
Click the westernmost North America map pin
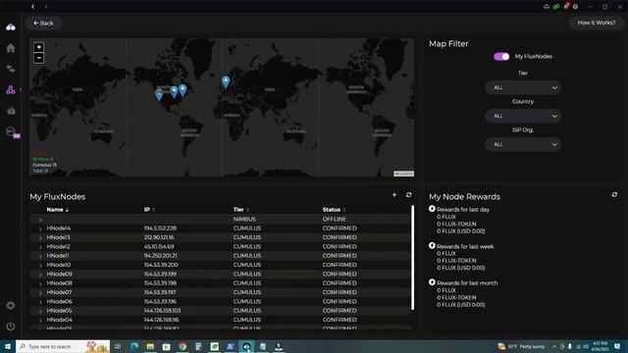pos(159,95)
